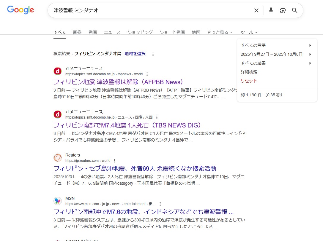The height and width of the screenshot is (241, 323).
Task: Toggle the ツール menu
Action: click(249, 32)
